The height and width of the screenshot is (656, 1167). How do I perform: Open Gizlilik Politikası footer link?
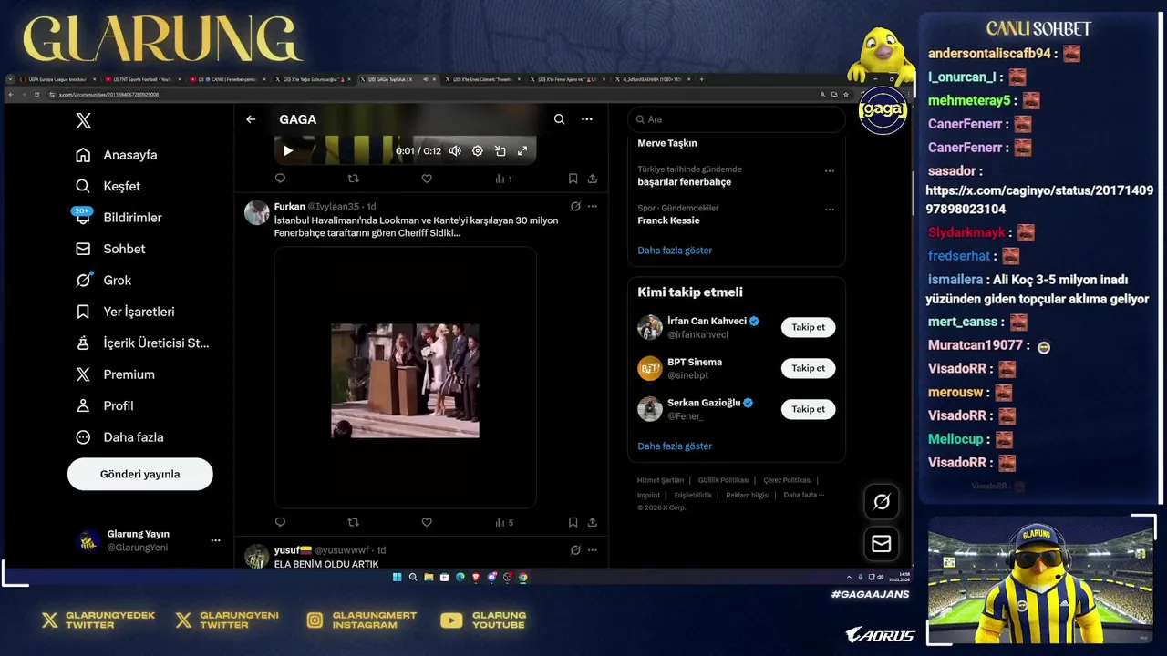coord(723,480)
